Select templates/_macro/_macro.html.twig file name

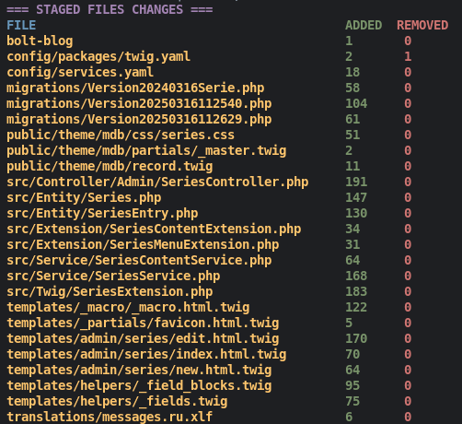(x=128, y=308)
